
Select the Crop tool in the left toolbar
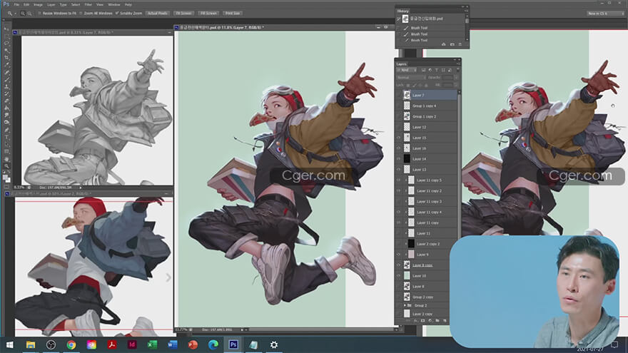point(6,57)
